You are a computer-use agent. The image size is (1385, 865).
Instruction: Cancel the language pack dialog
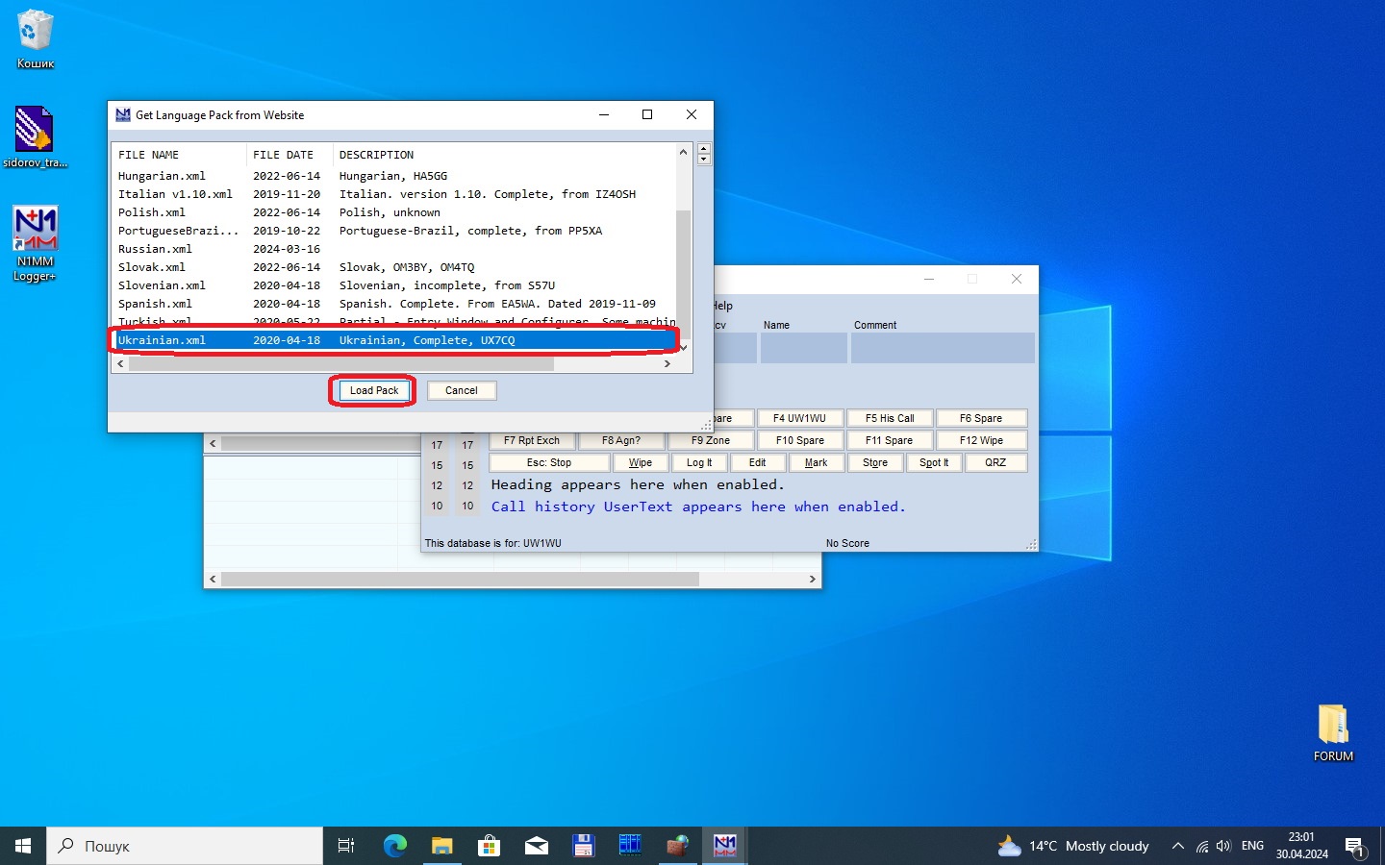point(461,390)
